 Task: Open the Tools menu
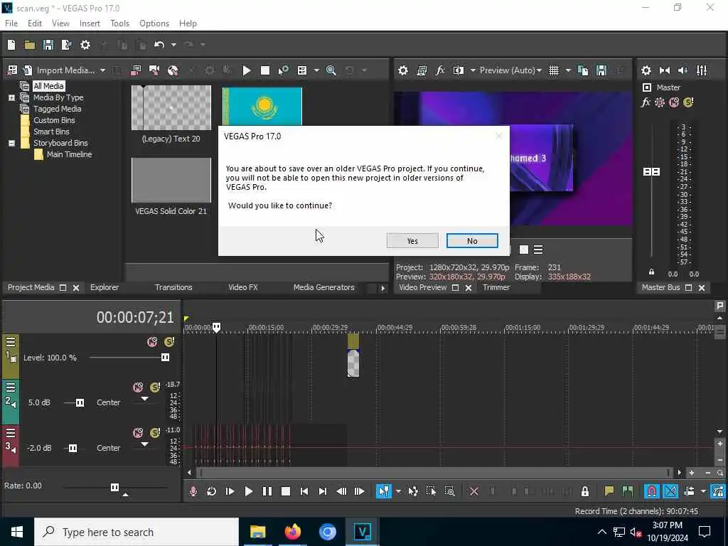tap(119, 23)
